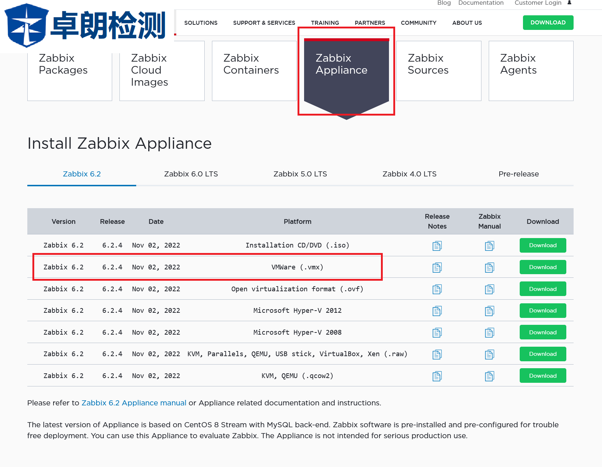
Task: Open Release Notes icon for VMWare (.vmx) row
Action: (437, 268)
